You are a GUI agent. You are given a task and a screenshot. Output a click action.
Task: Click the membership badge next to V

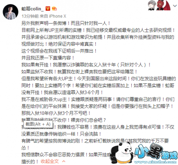(x=54, y=9)
